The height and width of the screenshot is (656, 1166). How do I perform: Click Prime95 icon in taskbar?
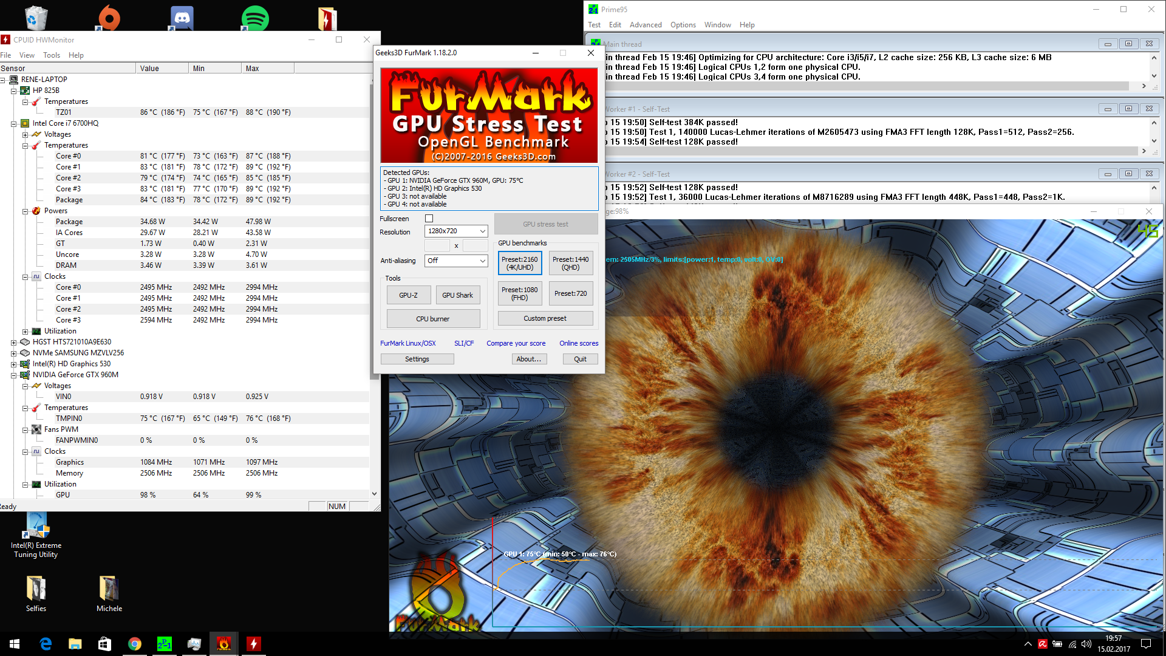pos(165,644)
